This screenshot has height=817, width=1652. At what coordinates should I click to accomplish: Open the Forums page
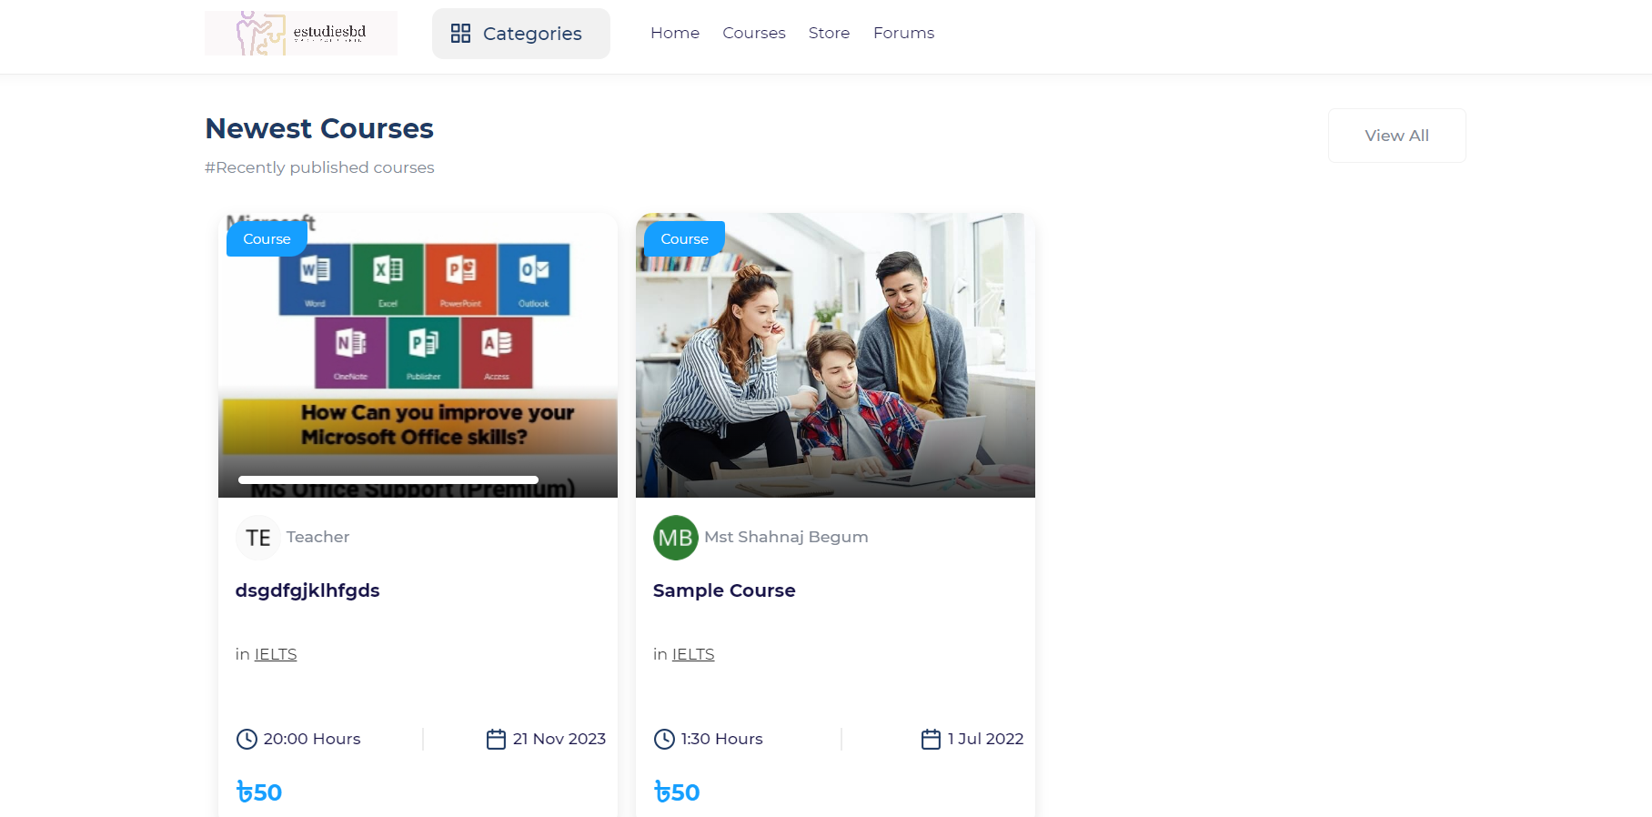[903, 33]
